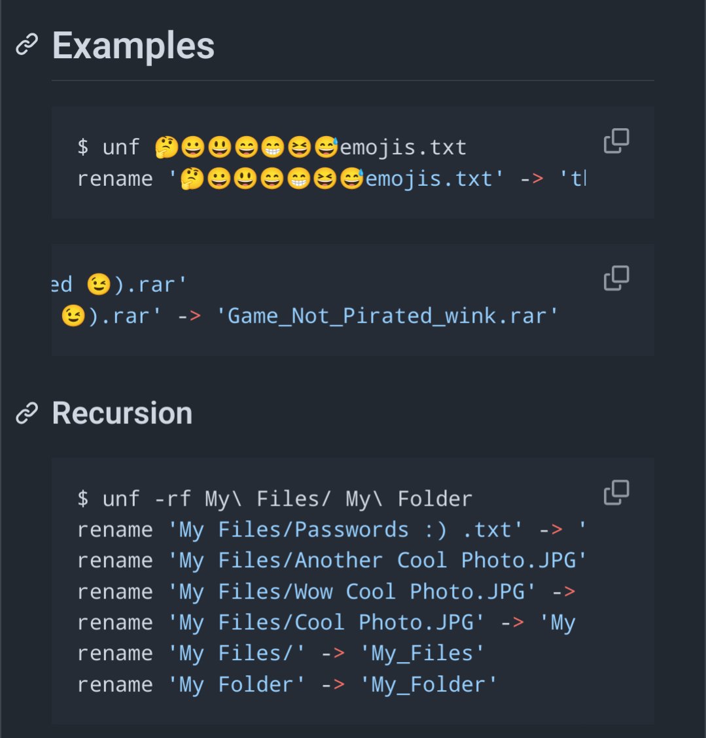This screenshot has height=738, width=706.
Task: Click 'My Files/Wow Cool Photo.JPG' rename line
Action: (x=327, y=591)
